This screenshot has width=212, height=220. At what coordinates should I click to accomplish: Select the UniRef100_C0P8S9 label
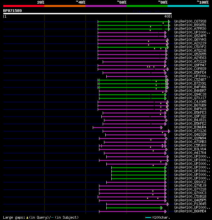190,69
